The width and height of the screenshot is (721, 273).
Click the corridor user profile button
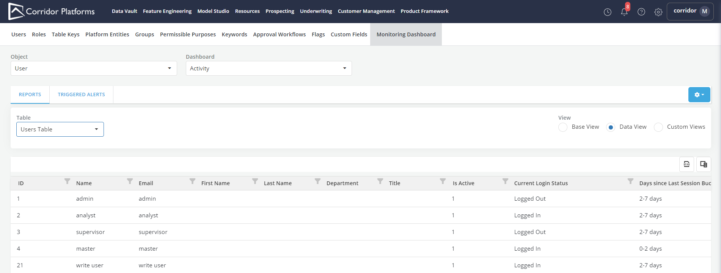click(690, 11)
